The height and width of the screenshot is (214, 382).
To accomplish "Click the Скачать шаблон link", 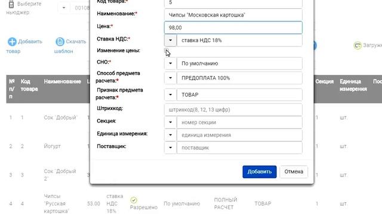I will click(x=70, y=46).
